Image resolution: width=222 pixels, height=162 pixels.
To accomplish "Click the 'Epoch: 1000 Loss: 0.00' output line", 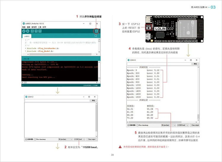I will point(143,85).
